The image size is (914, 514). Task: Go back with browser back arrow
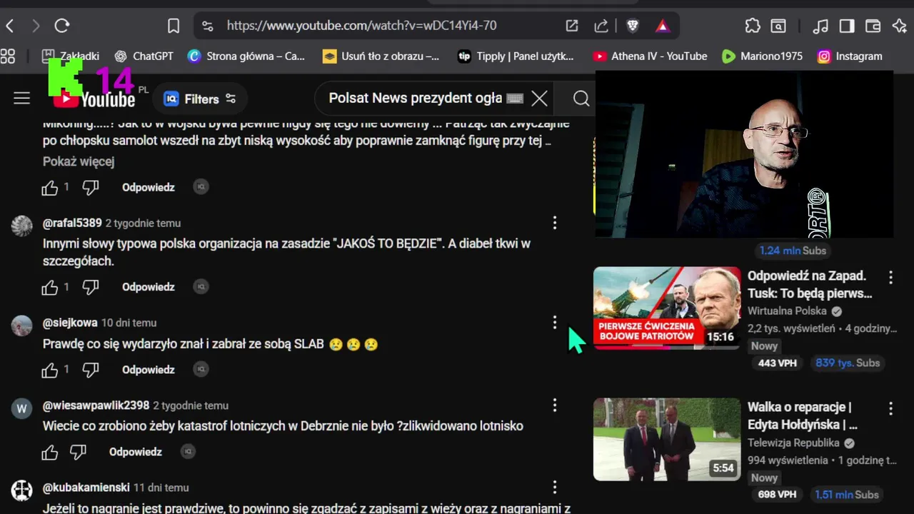point(10,26)
